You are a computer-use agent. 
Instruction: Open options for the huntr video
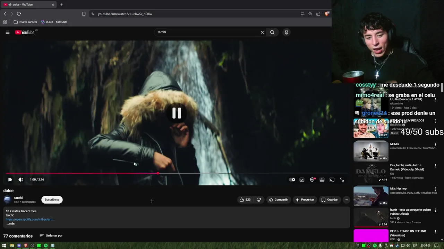tap(436, 211)
